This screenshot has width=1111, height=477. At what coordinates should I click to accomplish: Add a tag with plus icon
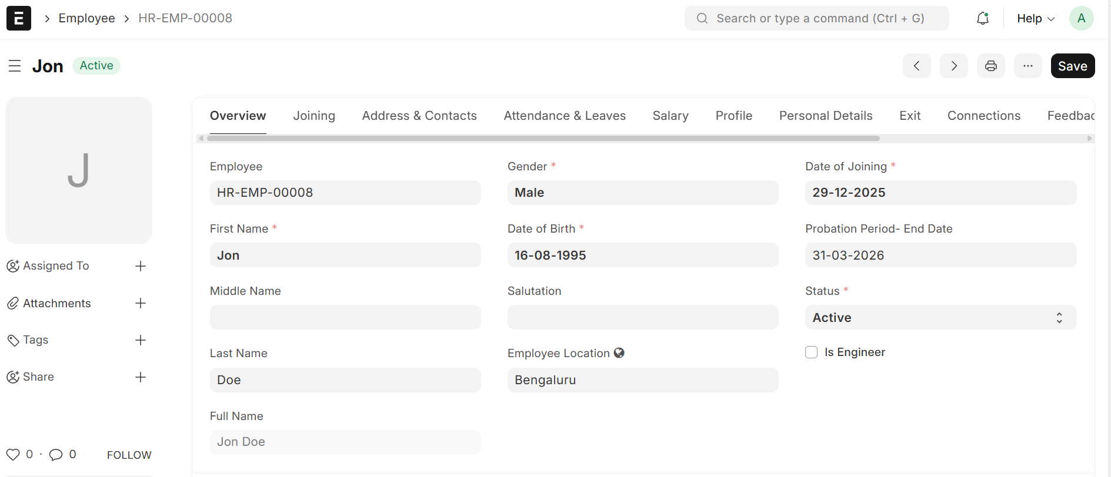pyautogui.click(x=141, y=340)
